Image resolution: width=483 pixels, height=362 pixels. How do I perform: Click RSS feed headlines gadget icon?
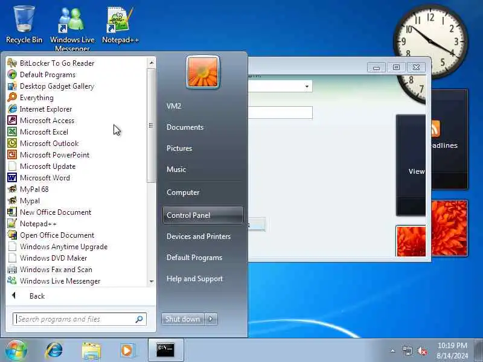tap(435, 129)
